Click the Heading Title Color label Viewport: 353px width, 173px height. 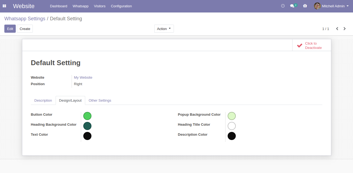tap(194, 125)
